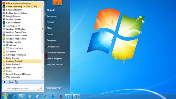Expand the 360 Security Center folder
Screen dimensions: 176x99
[x=22, y=48]
